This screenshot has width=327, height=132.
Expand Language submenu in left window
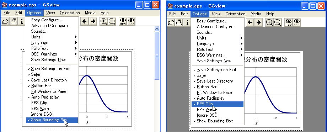coord(52,43)
